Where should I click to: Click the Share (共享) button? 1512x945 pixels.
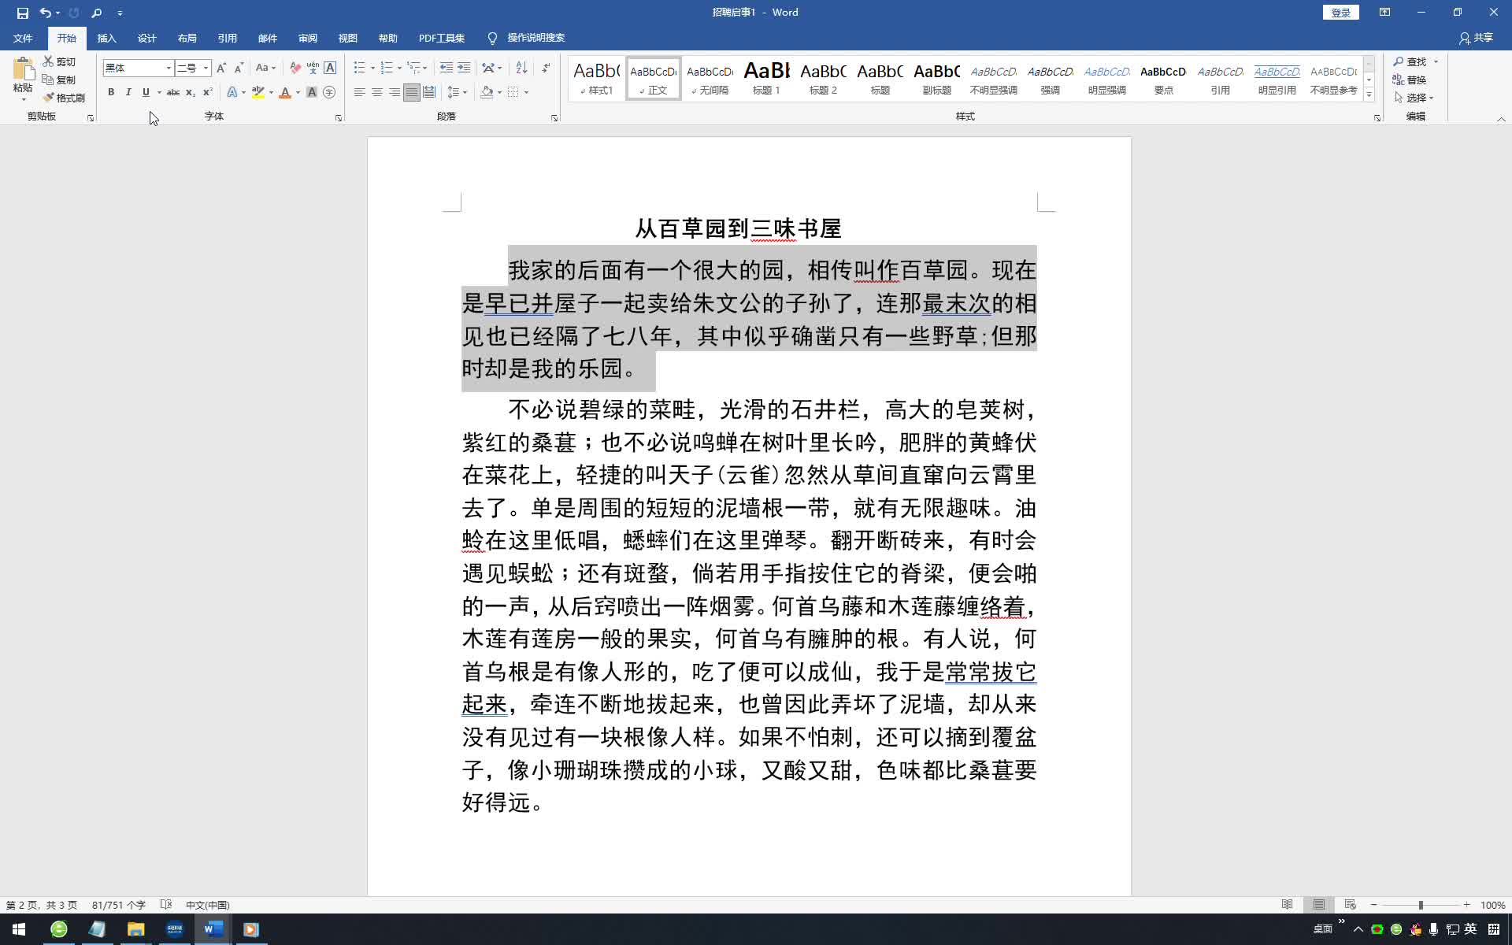(x=1476, y=38)
